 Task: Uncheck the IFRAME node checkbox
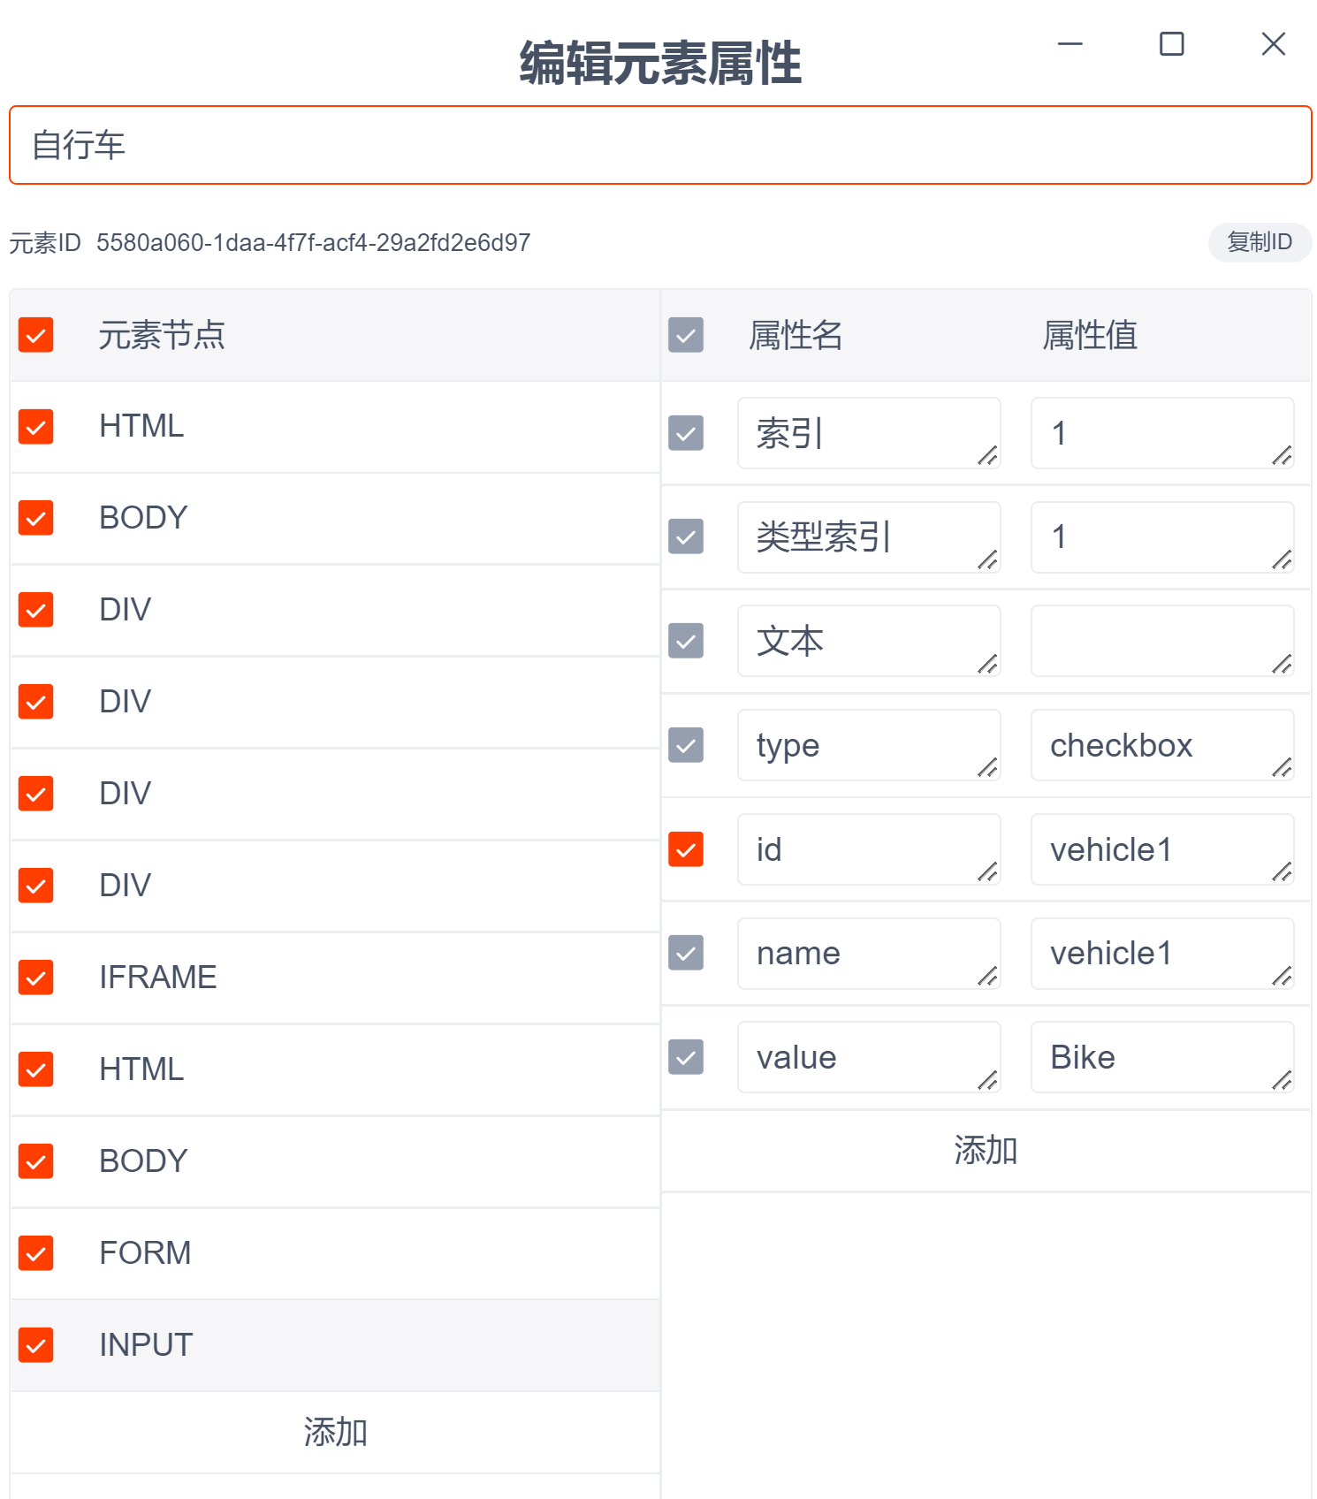pos(36,978)
